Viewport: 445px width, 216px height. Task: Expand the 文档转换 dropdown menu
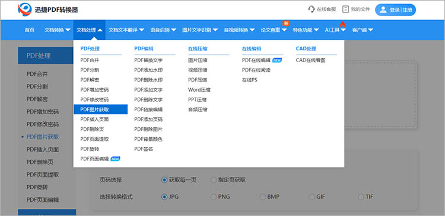pos(58,30)
